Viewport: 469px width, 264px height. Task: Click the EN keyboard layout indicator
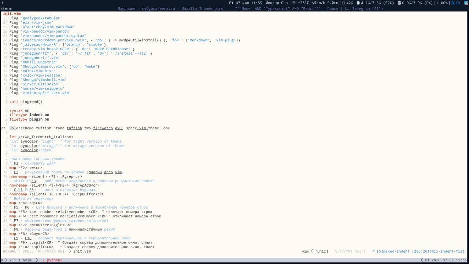pos(458,3)
